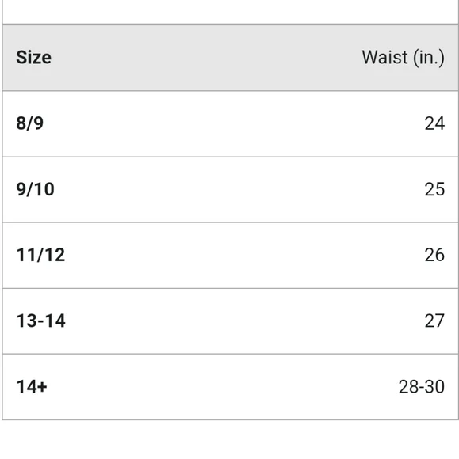Click the empty middle of the 9/10 row

[230, 189]
